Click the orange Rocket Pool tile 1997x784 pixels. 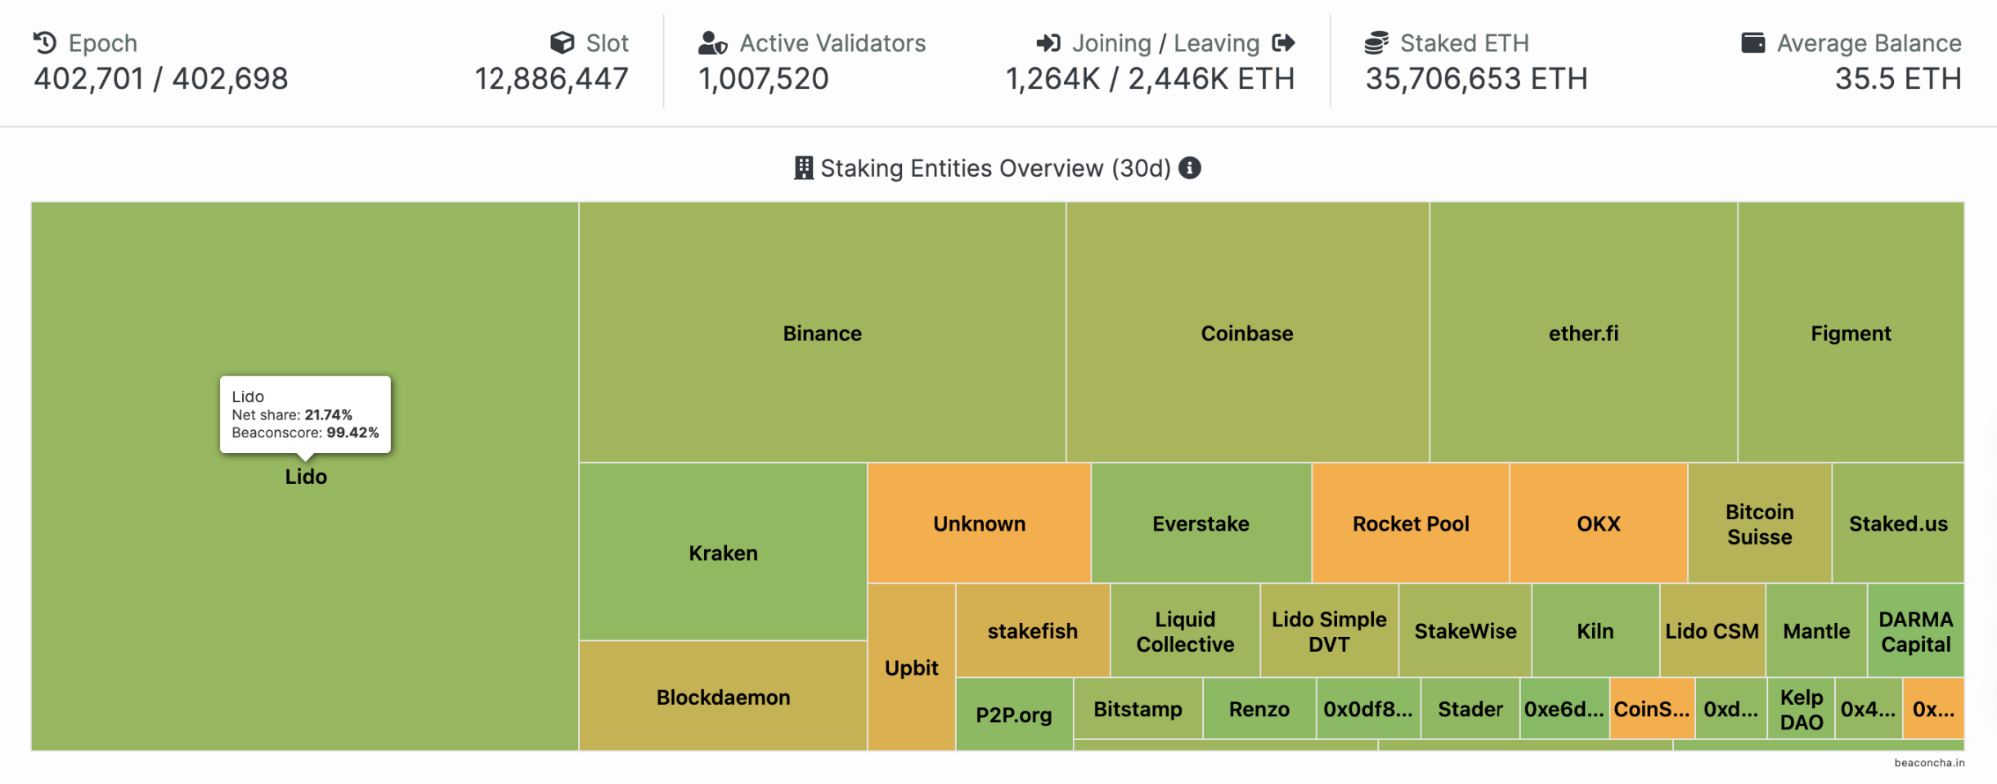coord(1410,524)
